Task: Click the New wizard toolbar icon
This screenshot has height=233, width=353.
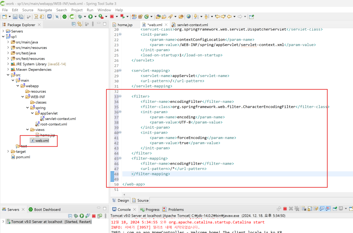Action: [5, 17]
